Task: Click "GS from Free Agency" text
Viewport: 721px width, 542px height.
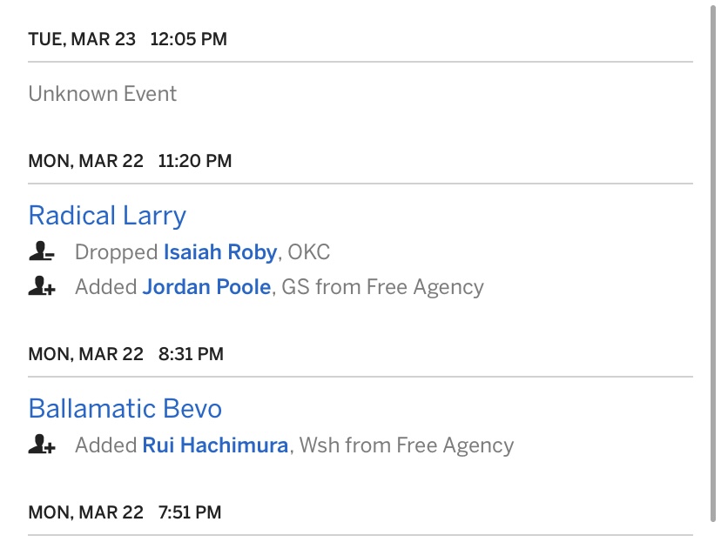Action: (382, 287)
